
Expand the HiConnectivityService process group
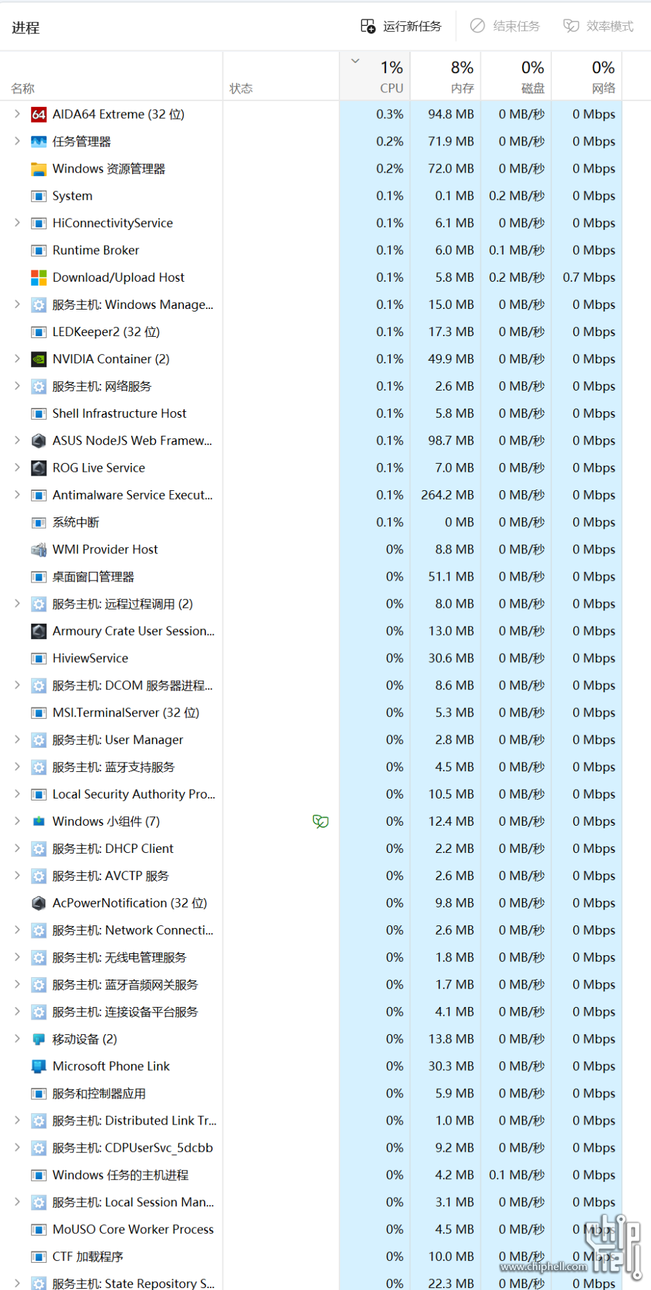pos(17,223)
